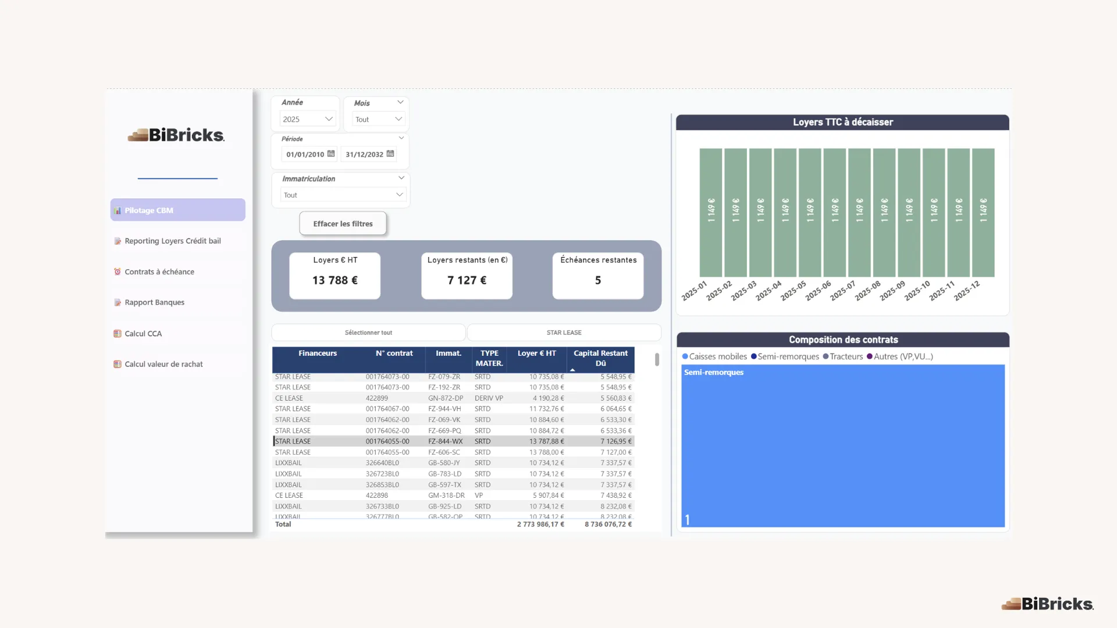Click the Calcul CCA calculator icon
Image resolution: width=1117 pixels, height=628 pixels.
click(x=118, y=334)
